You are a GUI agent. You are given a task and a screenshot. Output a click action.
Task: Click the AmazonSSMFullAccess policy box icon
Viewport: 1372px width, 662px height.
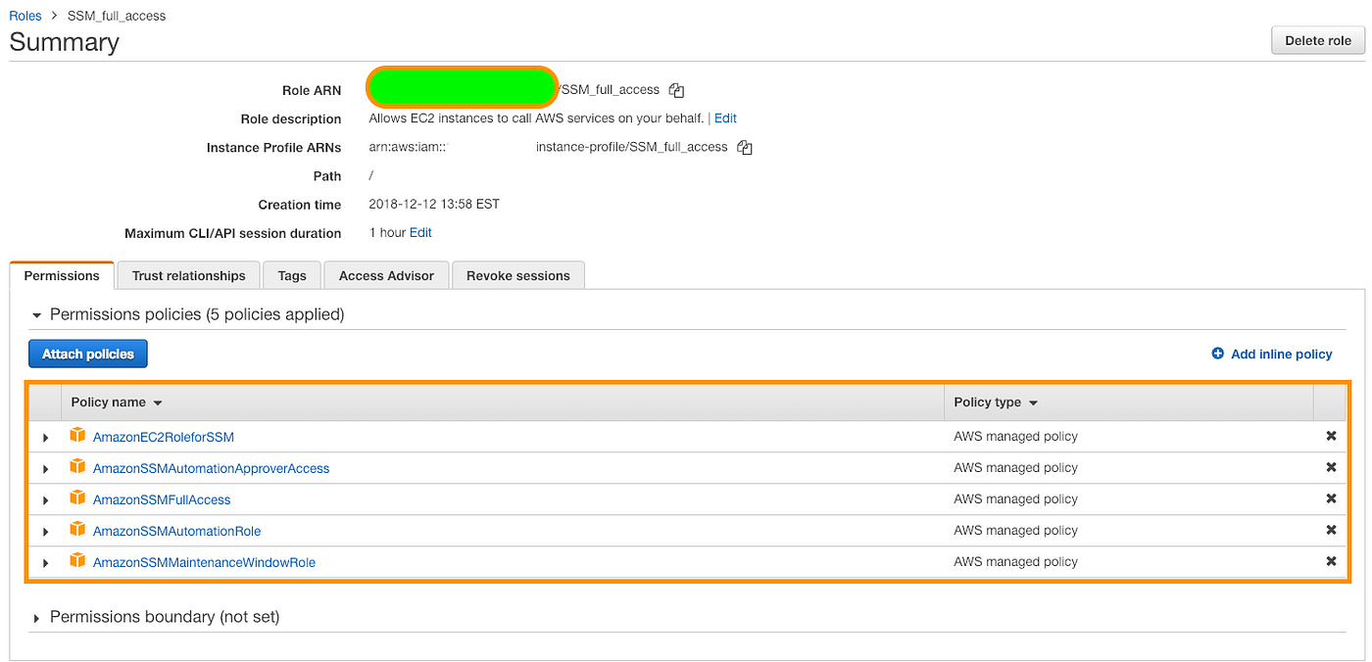pyautogui.click(x=77, y=498)
